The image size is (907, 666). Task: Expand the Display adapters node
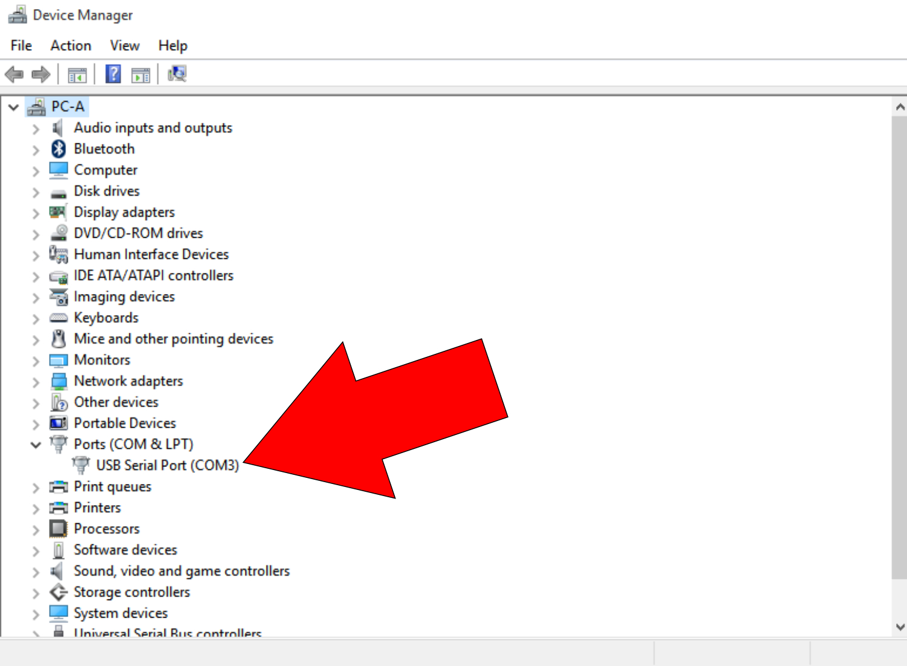[36, 214]
